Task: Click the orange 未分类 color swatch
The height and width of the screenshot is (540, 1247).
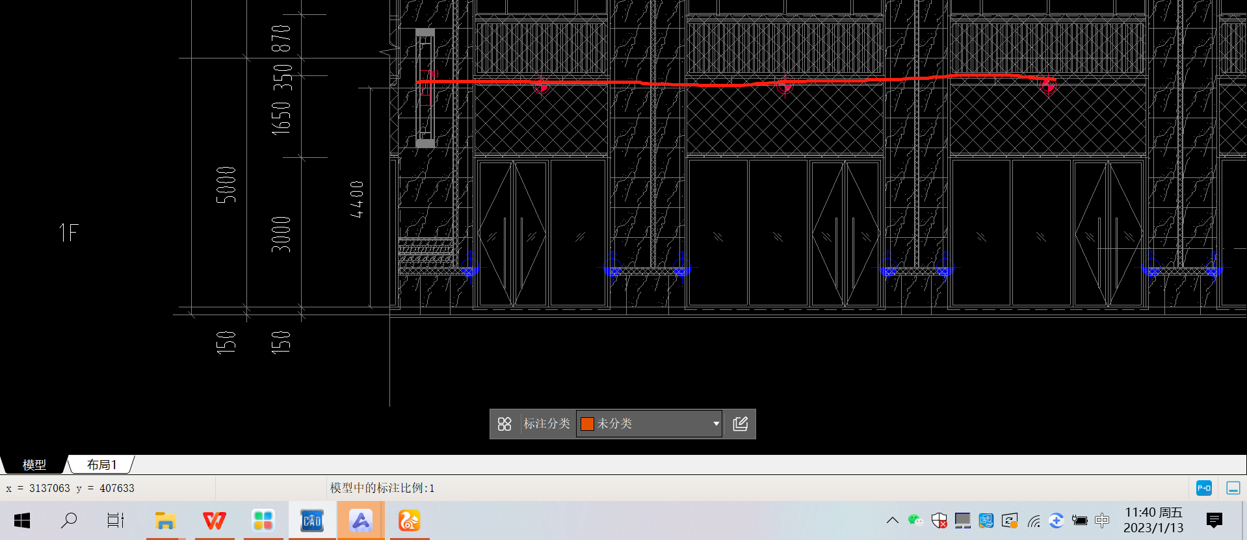Action: tap(587, 424)
